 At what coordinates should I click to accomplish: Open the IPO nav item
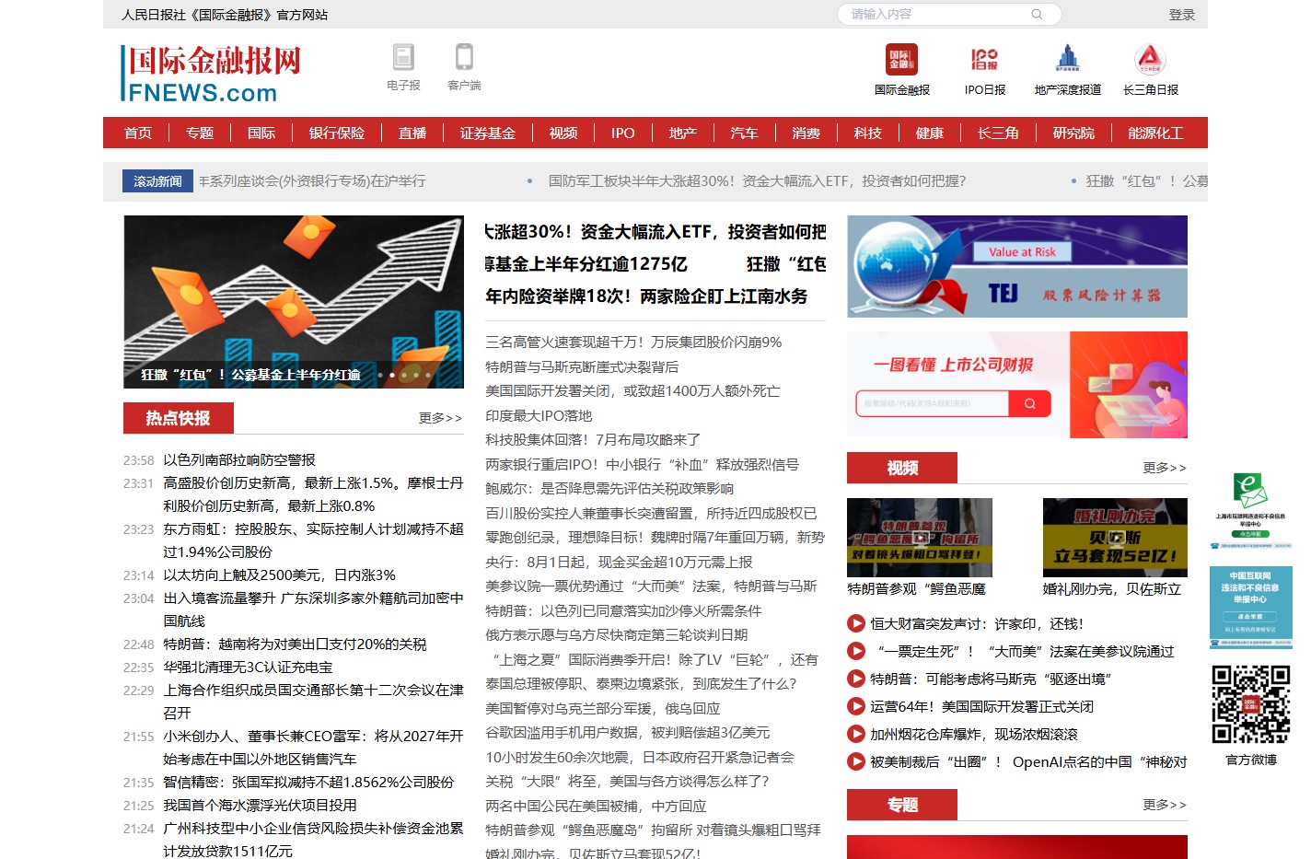623,133
